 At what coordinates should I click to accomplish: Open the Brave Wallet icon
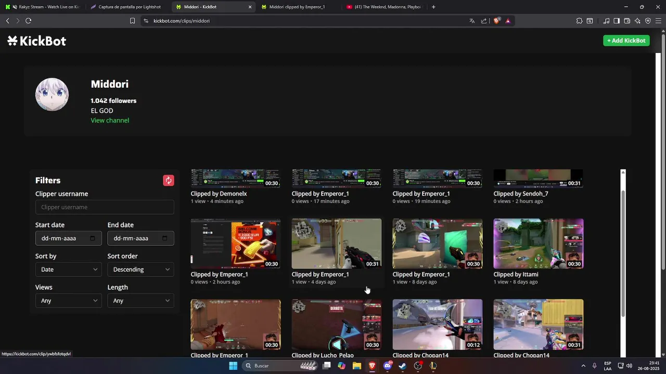pos(627,21)
